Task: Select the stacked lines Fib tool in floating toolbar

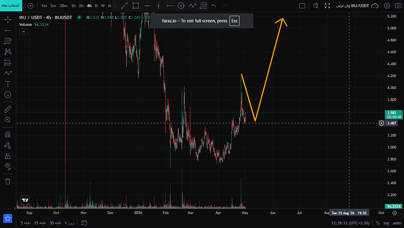Action: click(x=204, y=6)
